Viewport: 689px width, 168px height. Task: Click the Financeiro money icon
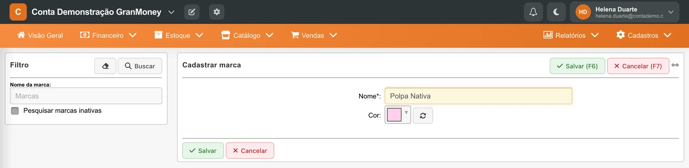pos(85,35)
